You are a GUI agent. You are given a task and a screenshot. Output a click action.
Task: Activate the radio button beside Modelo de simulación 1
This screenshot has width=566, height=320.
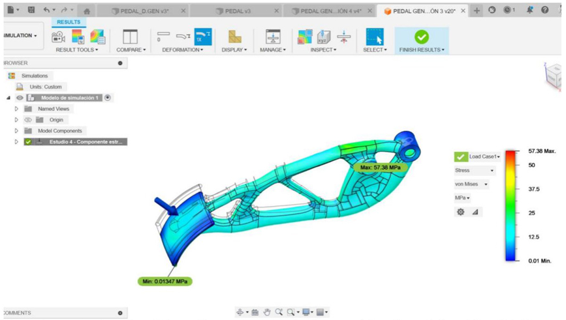(x=108, y=98)
